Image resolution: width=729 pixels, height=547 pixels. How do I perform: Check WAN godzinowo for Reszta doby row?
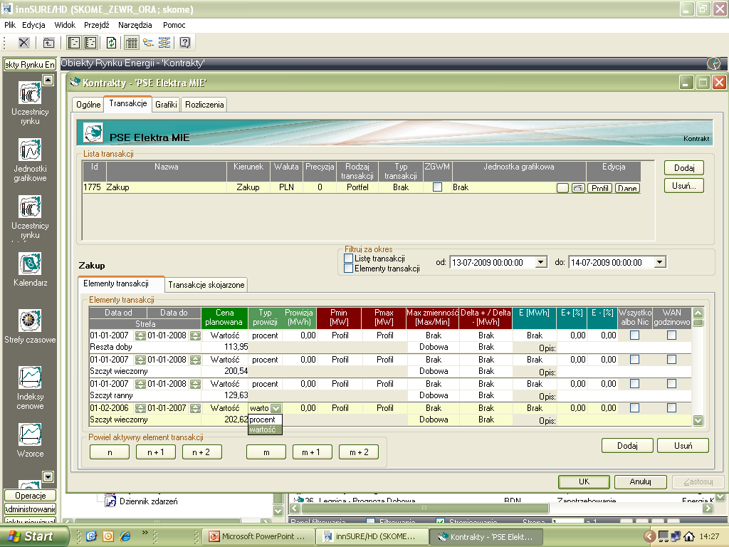pyautogui.click(x=672, y=335)
